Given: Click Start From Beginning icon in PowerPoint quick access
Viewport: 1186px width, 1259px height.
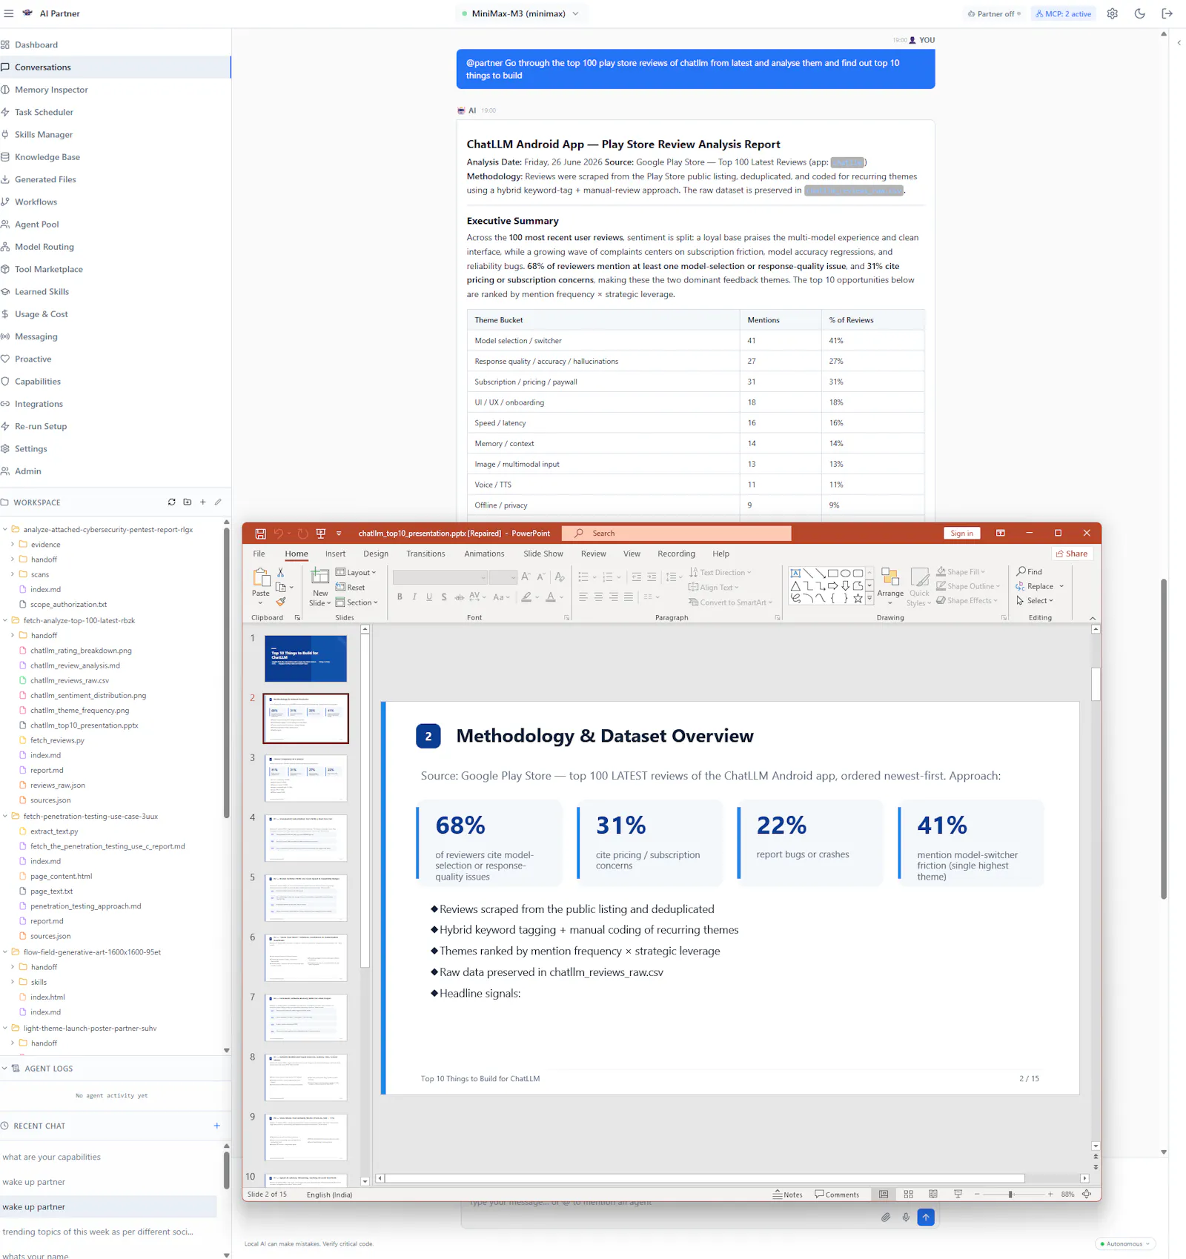Looking at the screenshot, I should tap(321, 534).
